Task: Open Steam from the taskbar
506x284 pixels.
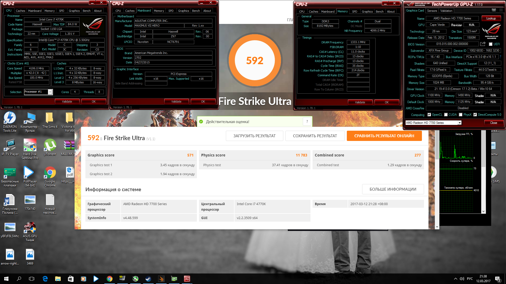Action: click(148, 279)
